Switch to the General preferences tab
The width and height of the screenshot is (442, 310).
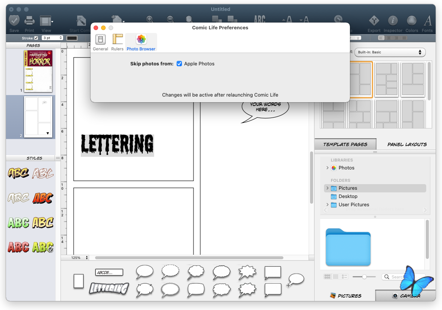point(100,42)
